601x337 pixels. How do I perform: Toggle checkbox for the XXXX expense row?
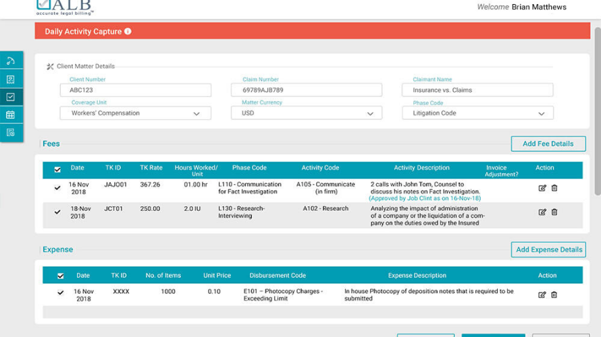click(61, 293)
